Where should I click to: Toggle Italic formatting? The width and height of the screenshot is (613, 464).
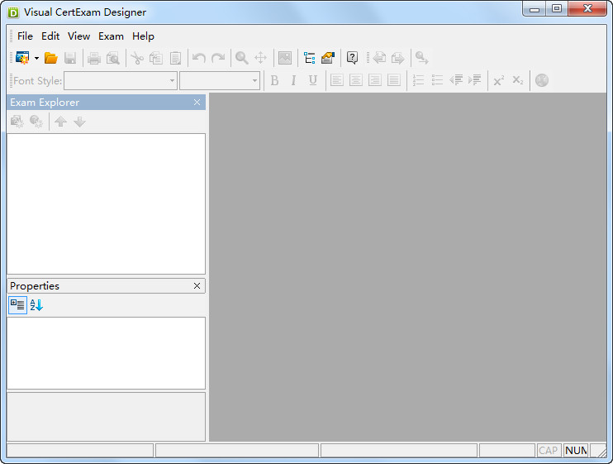pos(293,80)
